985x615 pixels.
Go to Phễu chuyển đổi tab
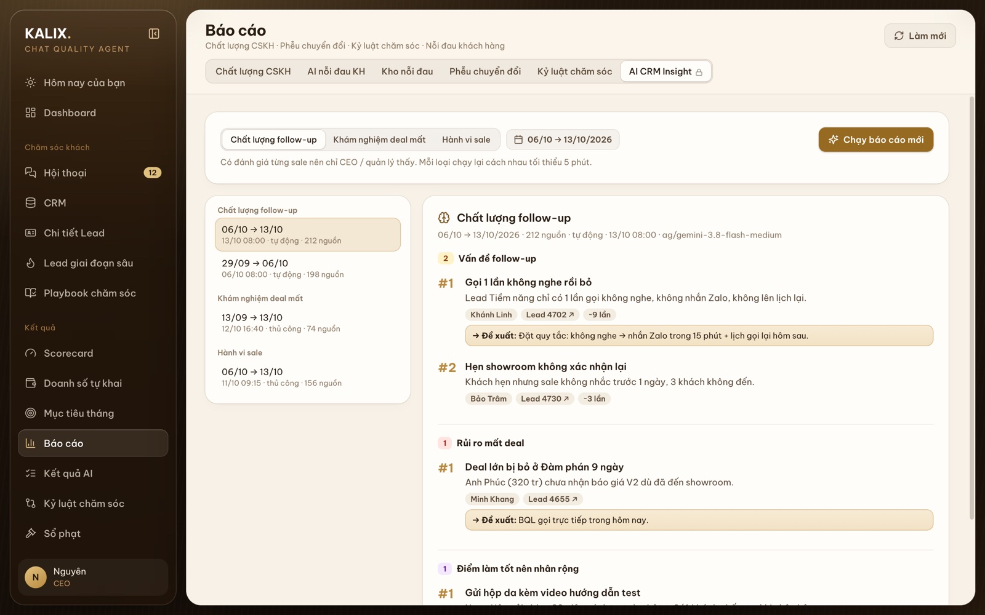tap(485, 71)
